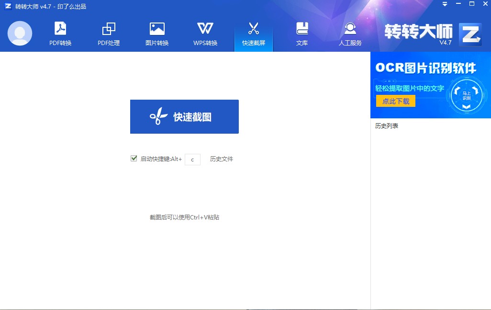The image size is (491, 310).
Task: Select the 快速截屏 scissors tab
Action: [x=254, y=34]
